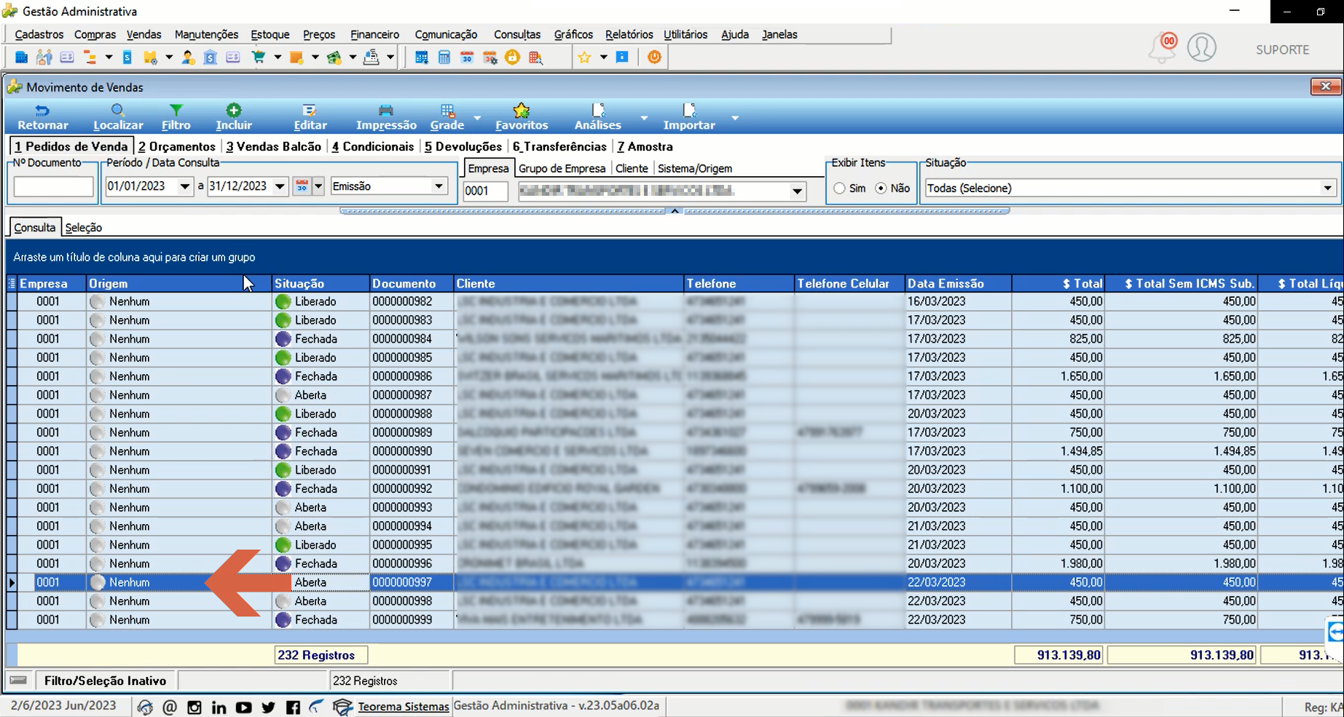Image resolution: width=1344 pixels, height=717 pixels.
Task: Switch to the Orçamentos tab
Action: point(177,146)
